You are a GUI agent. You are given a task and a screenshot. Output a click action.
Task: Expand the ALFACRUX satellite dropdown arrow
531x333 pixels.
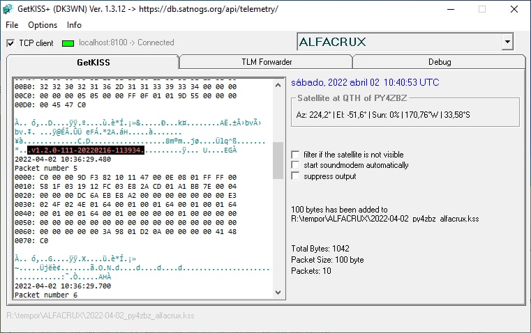point(507,42)
